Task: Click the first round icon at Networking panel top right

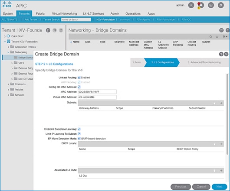Action: pyautogui.click(x=221, y=30)
